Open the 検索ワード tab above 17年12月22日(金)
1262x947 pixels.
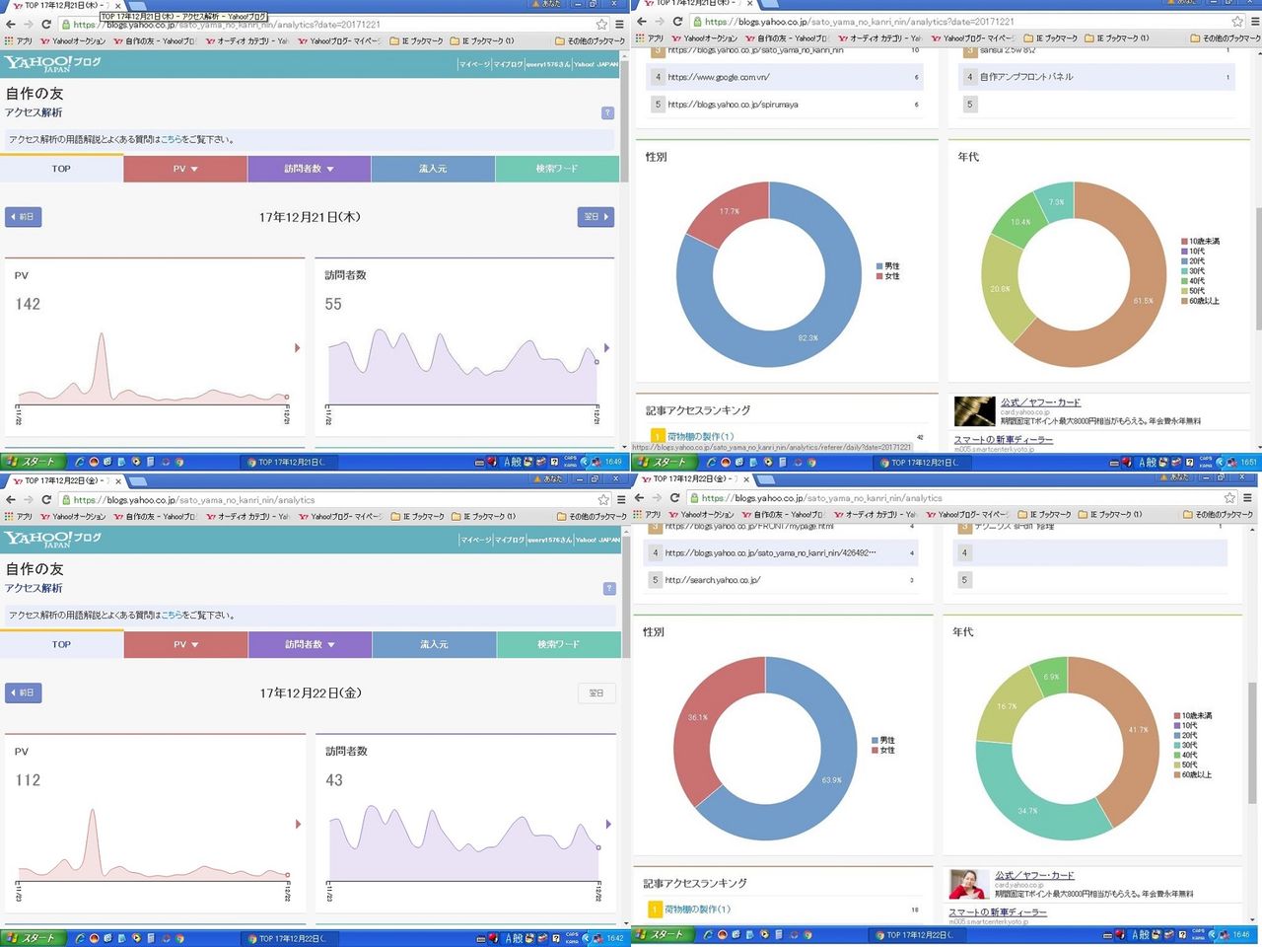point(558,644)
